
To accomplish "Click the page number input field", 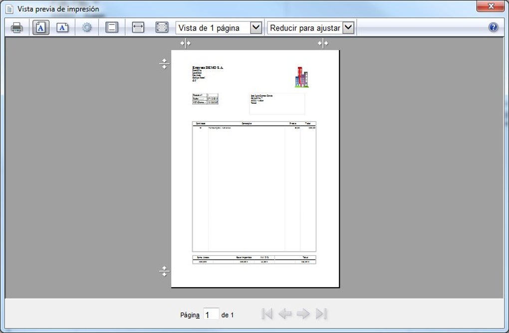I will (x=211, y=315).
